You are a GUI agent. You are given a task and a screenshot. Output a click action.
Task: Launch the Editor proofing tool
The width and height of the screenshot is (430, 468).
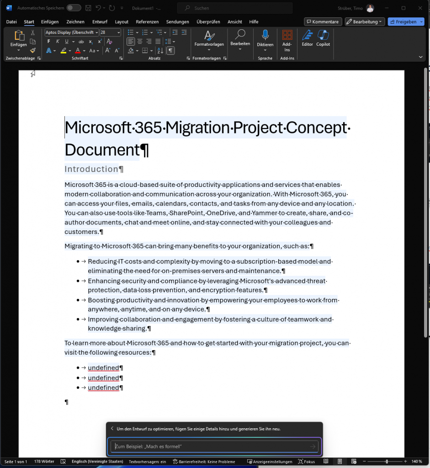click(307, 38)
